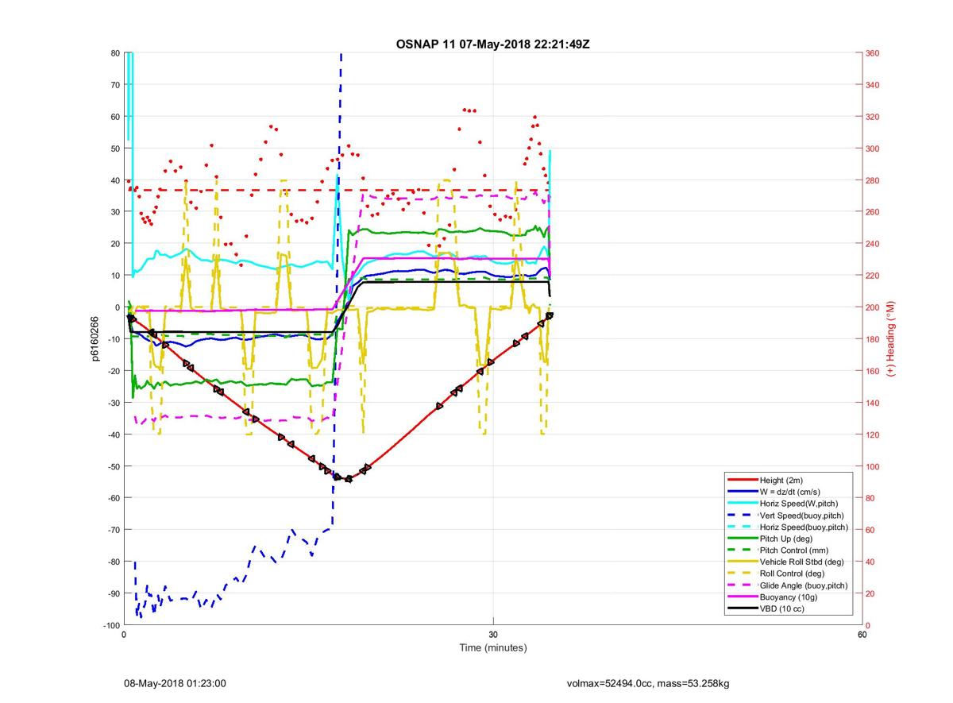Click the magenta line sample beside Buoyancy (10g)

(742, 597)
